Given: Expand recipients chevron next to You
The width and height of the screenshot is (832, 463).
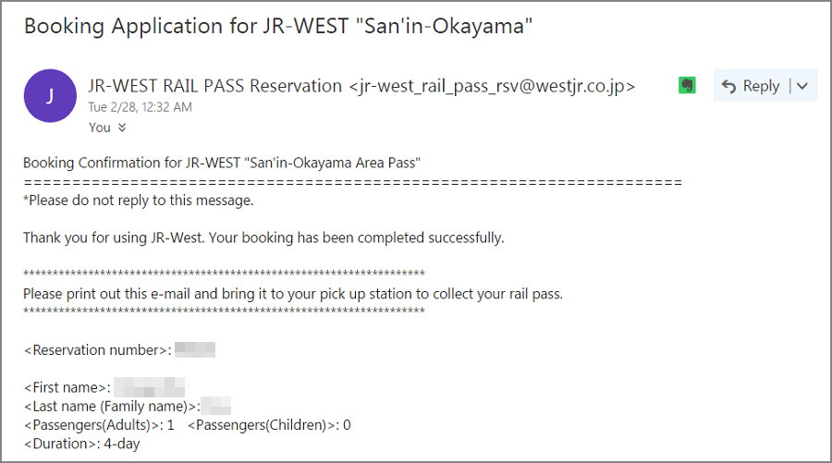Looking at the screenshot, I should 122,128.
